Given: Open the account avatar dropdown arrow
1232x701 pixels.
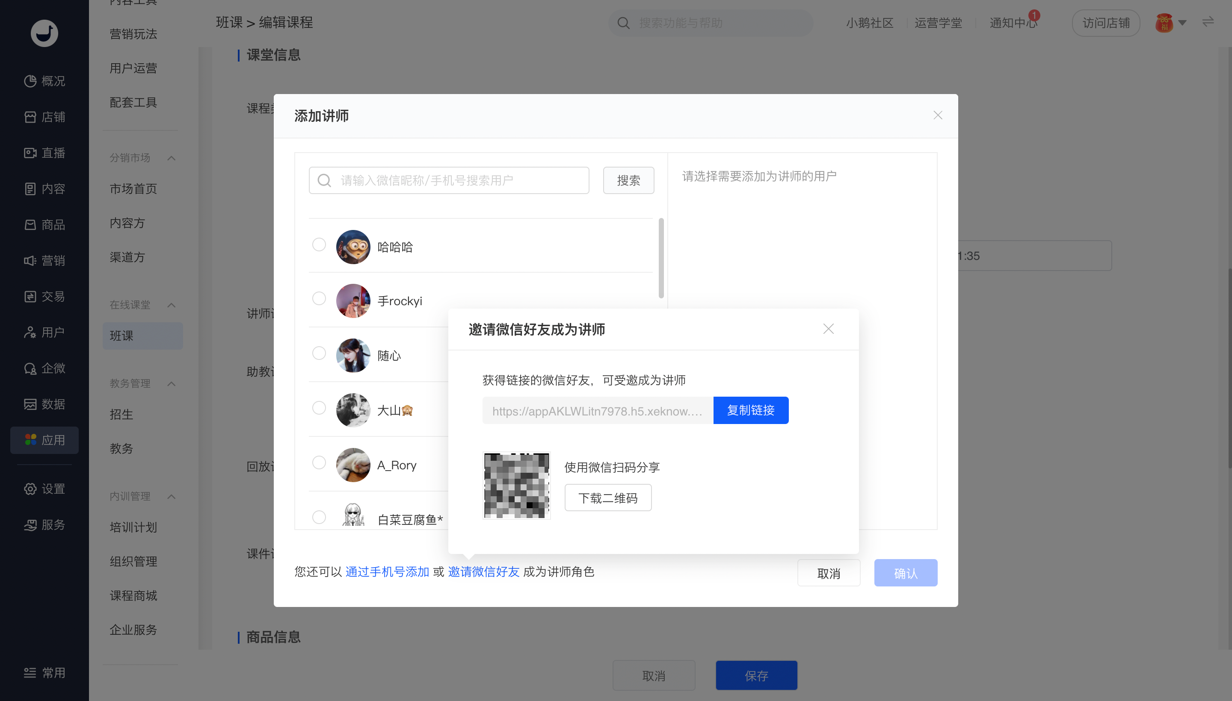Looking at the screenshot, I should pyautogui.click(x=1182, y=23).
